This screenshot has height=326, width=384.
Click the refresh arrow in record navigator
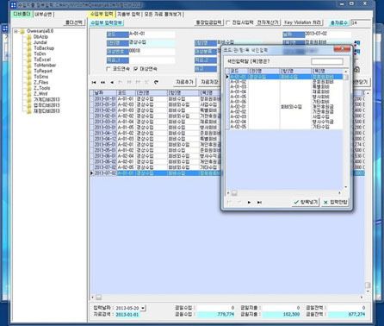tap(156, 82)
